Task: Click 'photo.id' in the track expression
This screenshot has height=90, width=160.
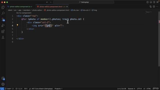Action: [x=75, y=19]
